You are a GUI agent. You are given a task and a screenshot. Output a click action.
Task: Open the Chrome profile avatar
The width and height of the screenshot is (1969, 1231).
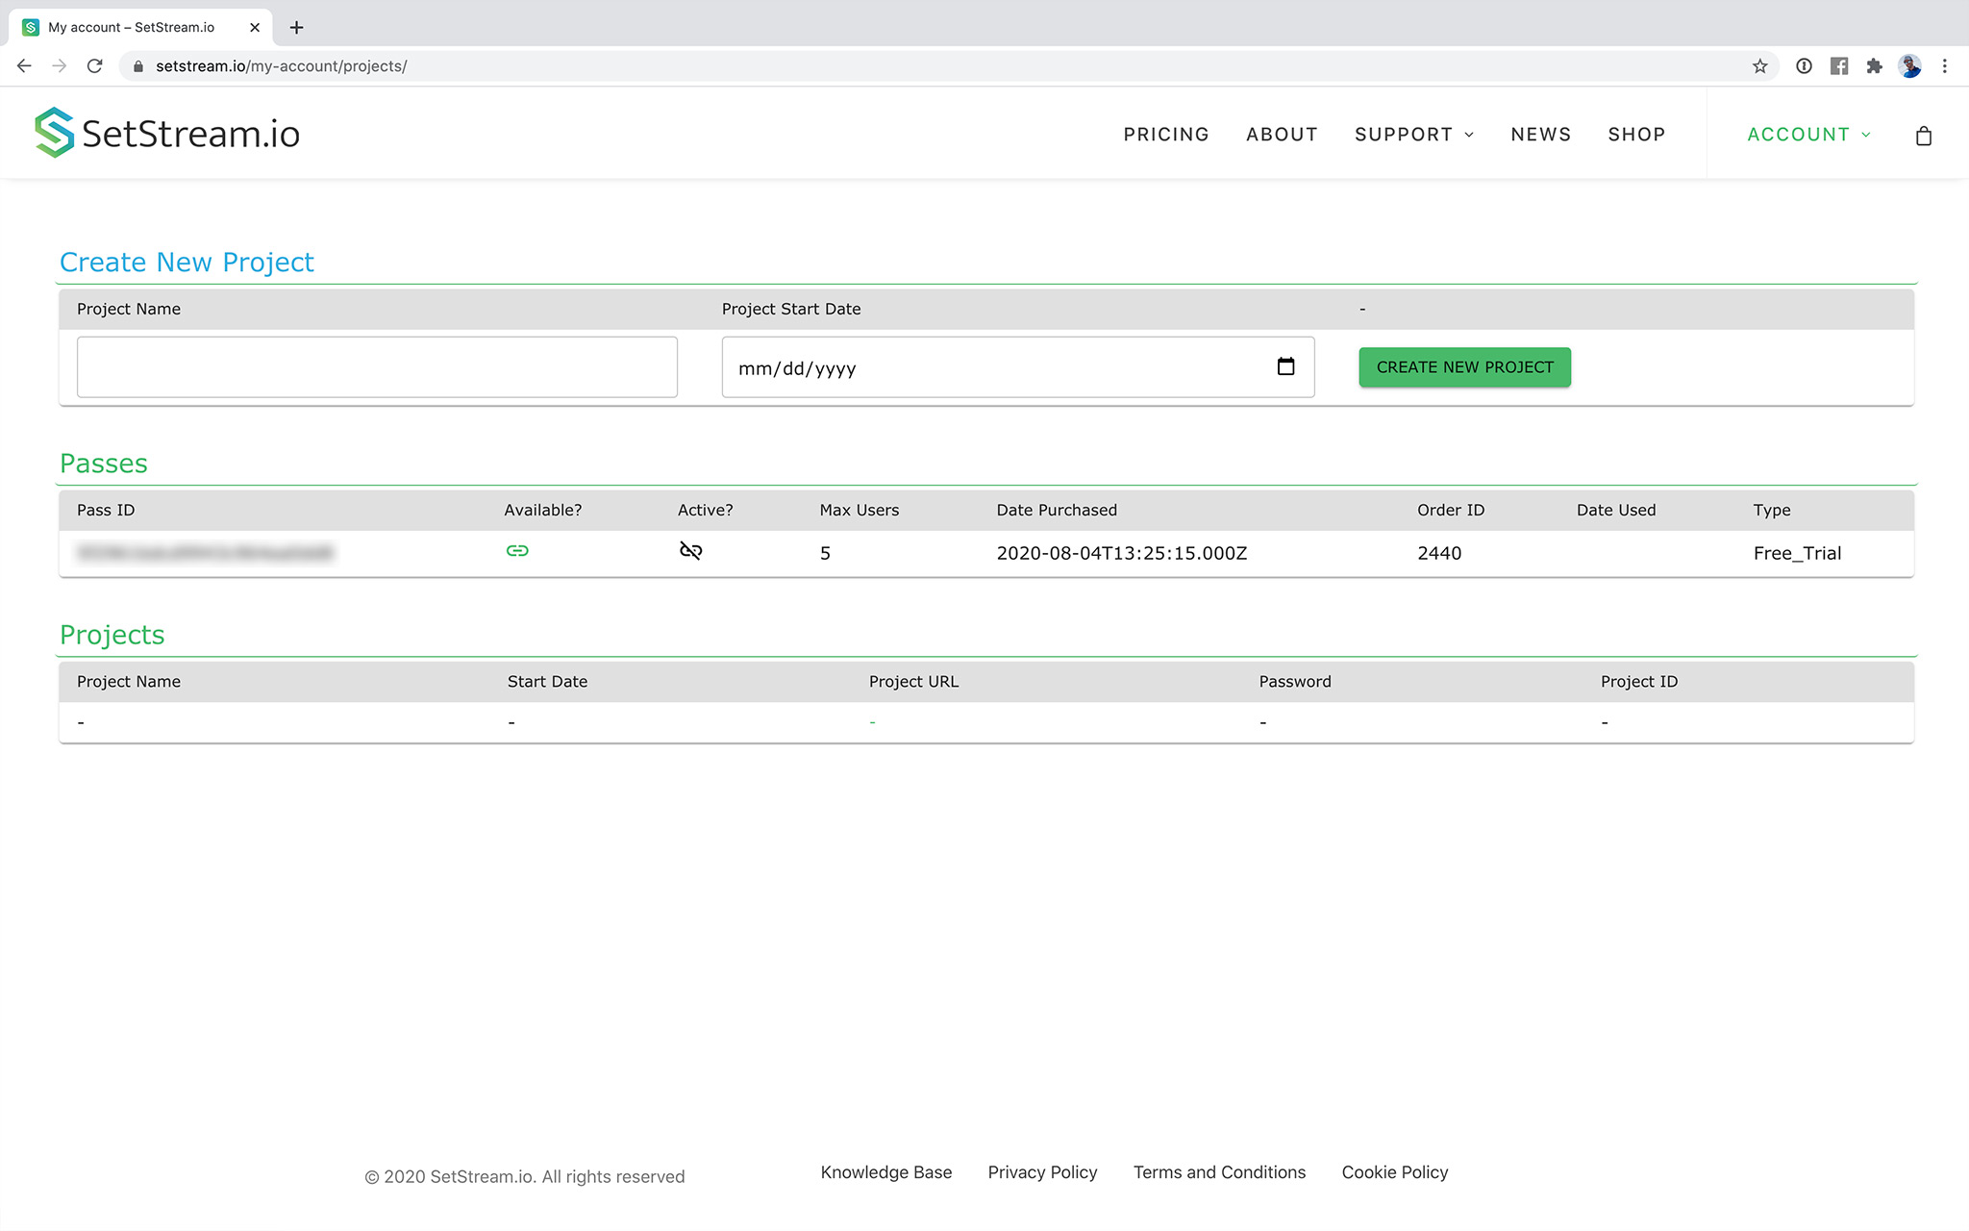[1909, 66]
